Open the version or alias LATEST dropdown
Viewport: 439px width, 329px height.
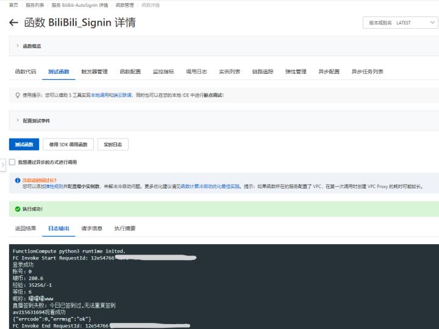click(401, 23)
